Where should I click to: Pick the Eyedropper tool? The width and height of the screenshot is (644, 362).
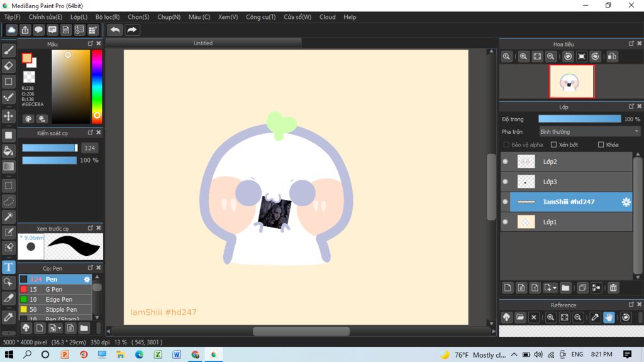(x=9, y=317)
